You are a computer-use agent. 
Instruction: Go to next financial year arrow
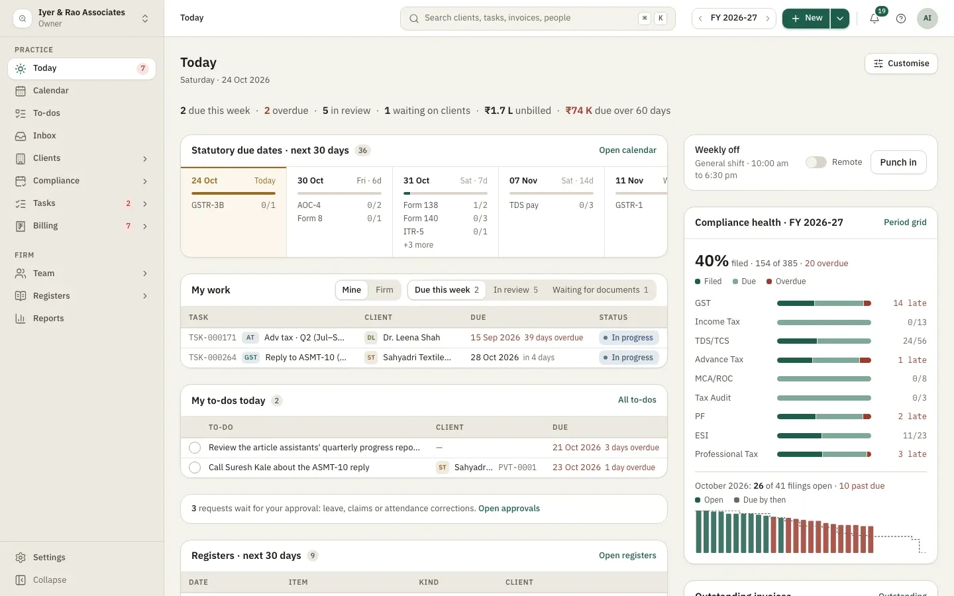click(x=768, y=19)
